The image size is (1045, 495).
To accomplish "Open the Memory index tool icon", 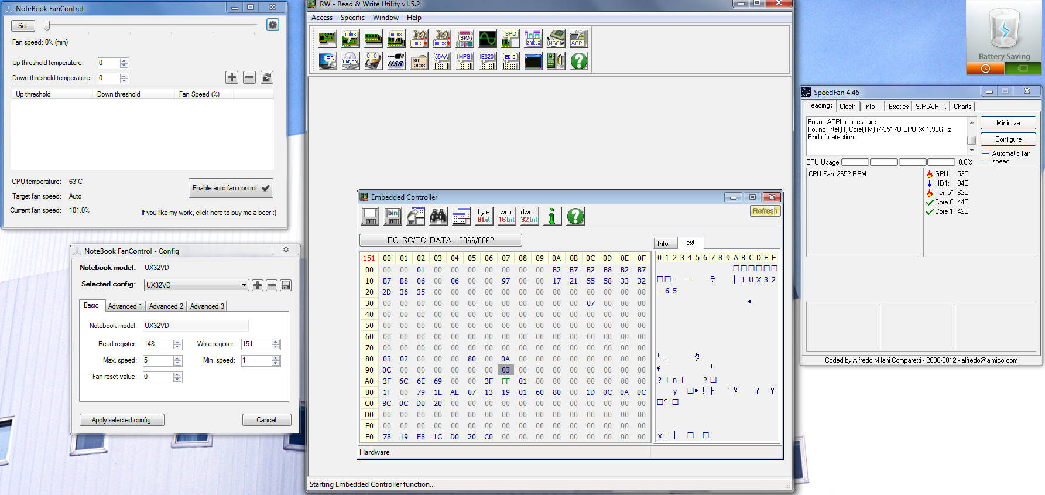I will tap(396, 39).
